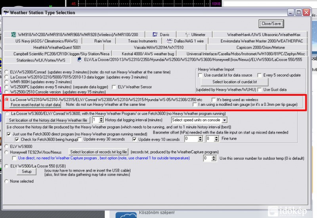317x218 pixels.
Task: Click the Davis tab icon
Action: [x=155, y=34]
